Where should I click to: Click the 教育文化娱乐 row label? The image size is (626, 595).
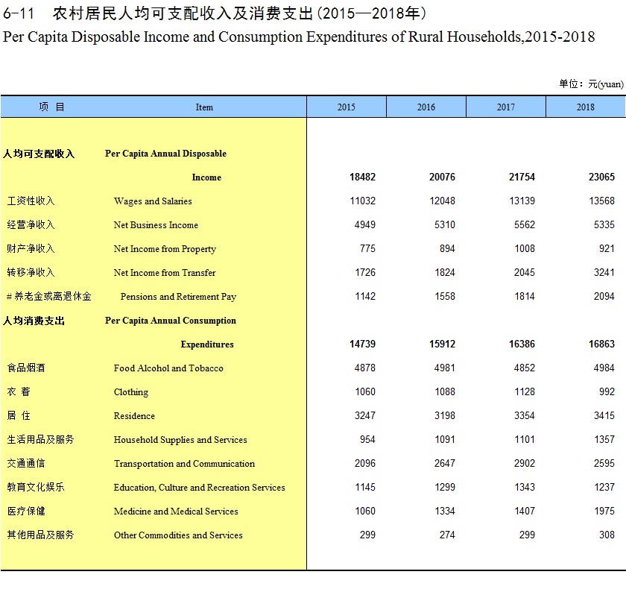36,487
